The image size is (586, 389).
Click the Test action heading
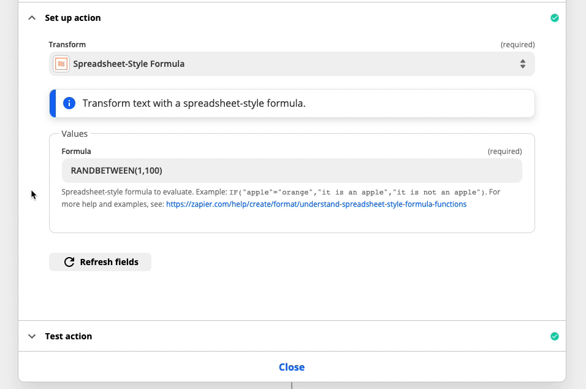click(69, 336)
